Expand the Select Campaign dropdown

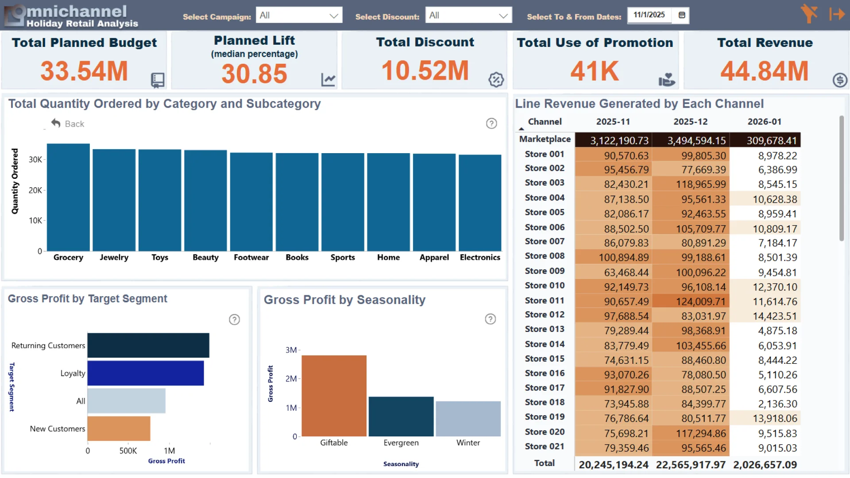(x=334, y=15)
